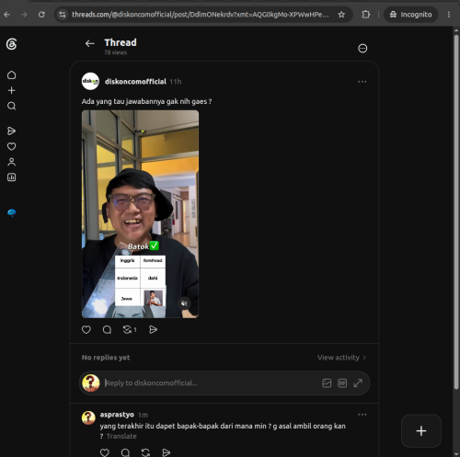
Task: Repost the asprastyo comment
Action: coord(145,452)
